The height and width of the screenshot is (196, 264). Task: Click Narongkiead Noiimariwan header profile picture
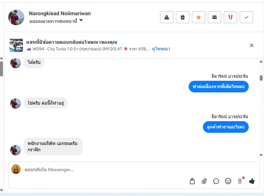click(16, 17)
